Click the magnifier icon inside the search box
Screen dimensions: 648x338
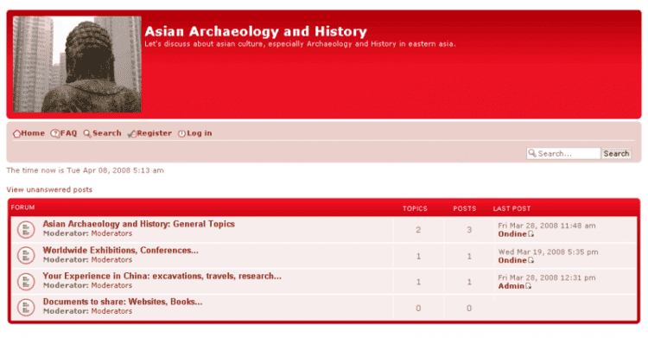[x=532, y=154]
